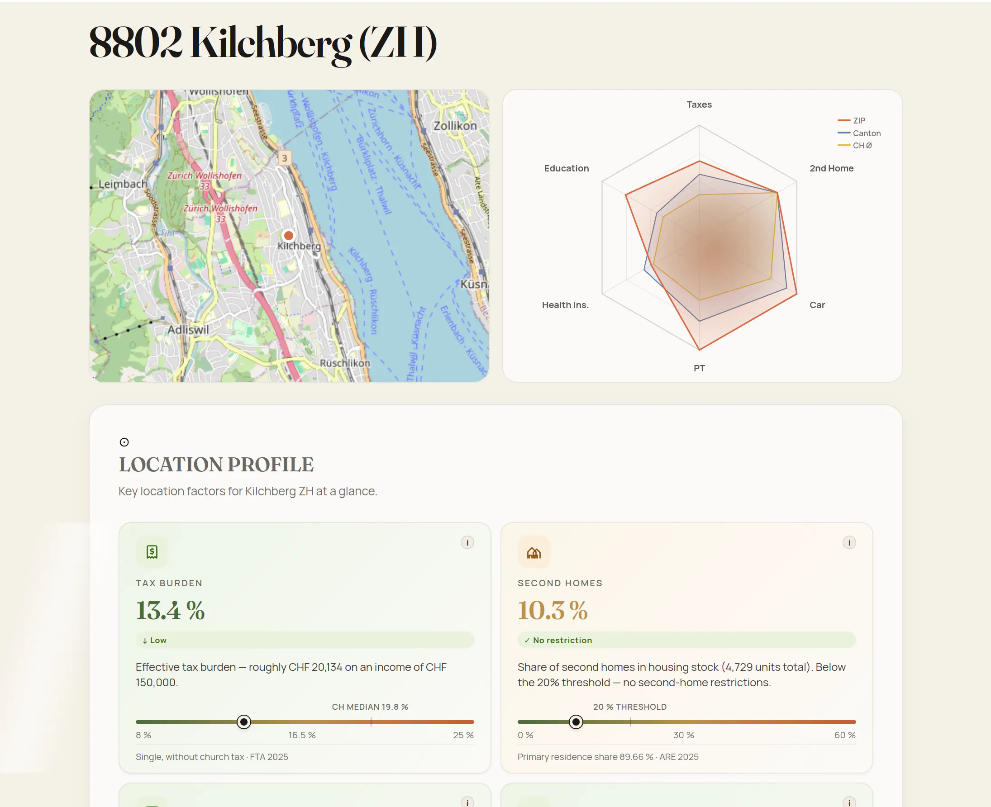Click the CH MEDIAN 19.8 % label
Screen dimensions: 991x807
click(x=370, y=707)
